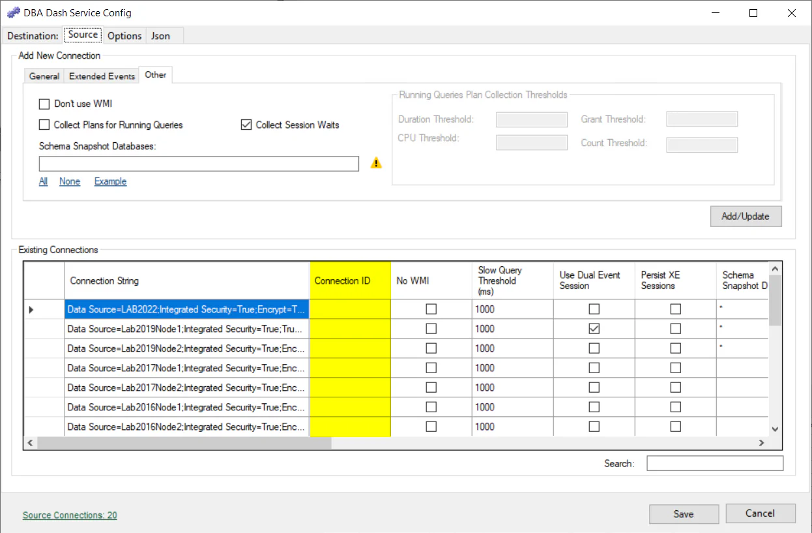Screen dimensions: 812x533
Task: Check Collect Plans for Running Queries
Action: click(44, 125)
